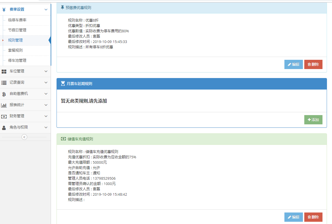Collapse the sidebar using the « arrow

click(x=24, y=137)
